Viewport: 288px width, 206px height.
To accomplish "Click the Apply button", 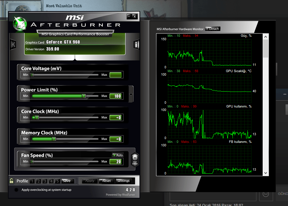I will (x=90, y=181).
